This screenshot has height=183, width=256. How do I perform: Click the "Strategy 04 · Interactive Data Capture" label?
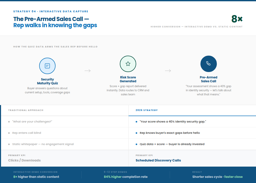(x=51, y=11)
